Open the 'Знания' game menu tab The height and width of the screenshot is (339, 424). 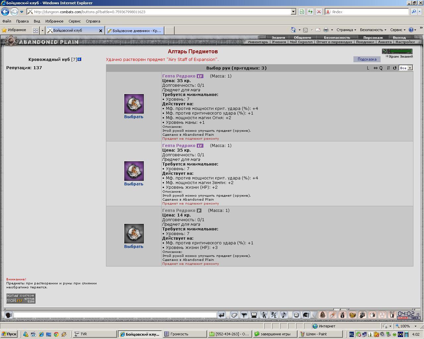278,37
